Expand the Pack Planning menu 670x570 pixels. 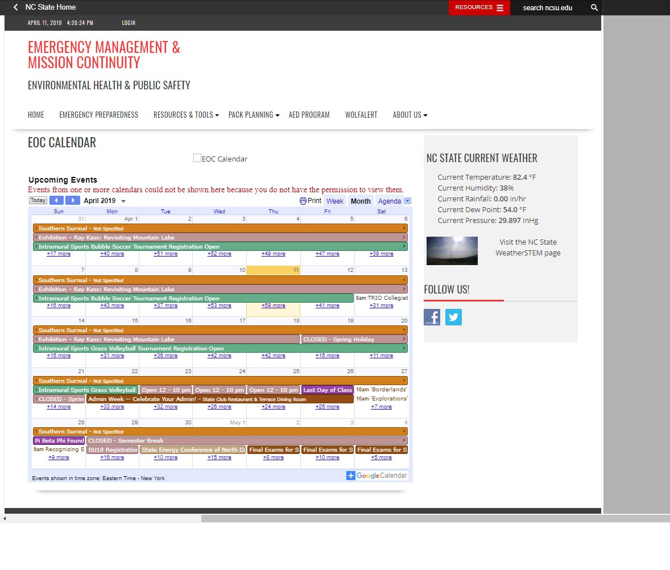coord(254,115)
